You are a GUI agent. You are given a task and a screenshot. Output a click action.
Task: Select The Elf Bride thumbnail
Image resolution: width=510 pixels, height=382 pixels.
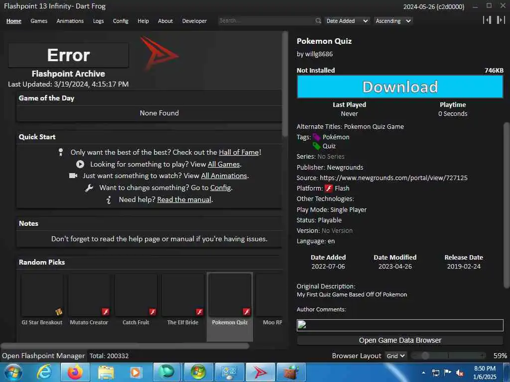coord(183,295)
